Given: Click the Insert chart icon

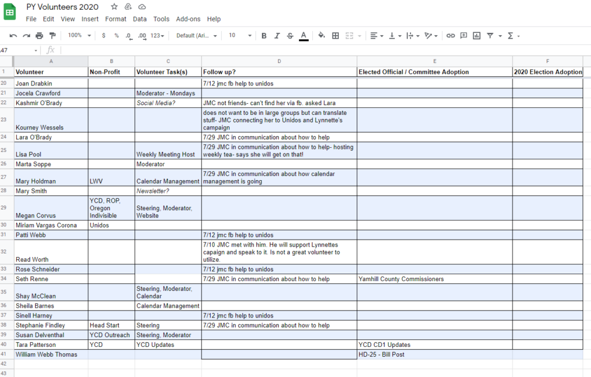Looking at the screenshot, I should [x=477, y=36].
